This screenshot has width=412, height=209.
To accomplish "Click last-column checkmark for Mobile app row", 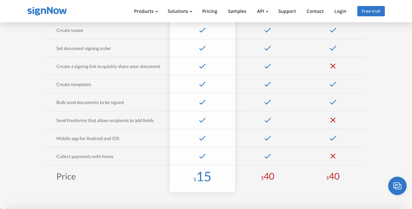I will [x=333, y=138].
